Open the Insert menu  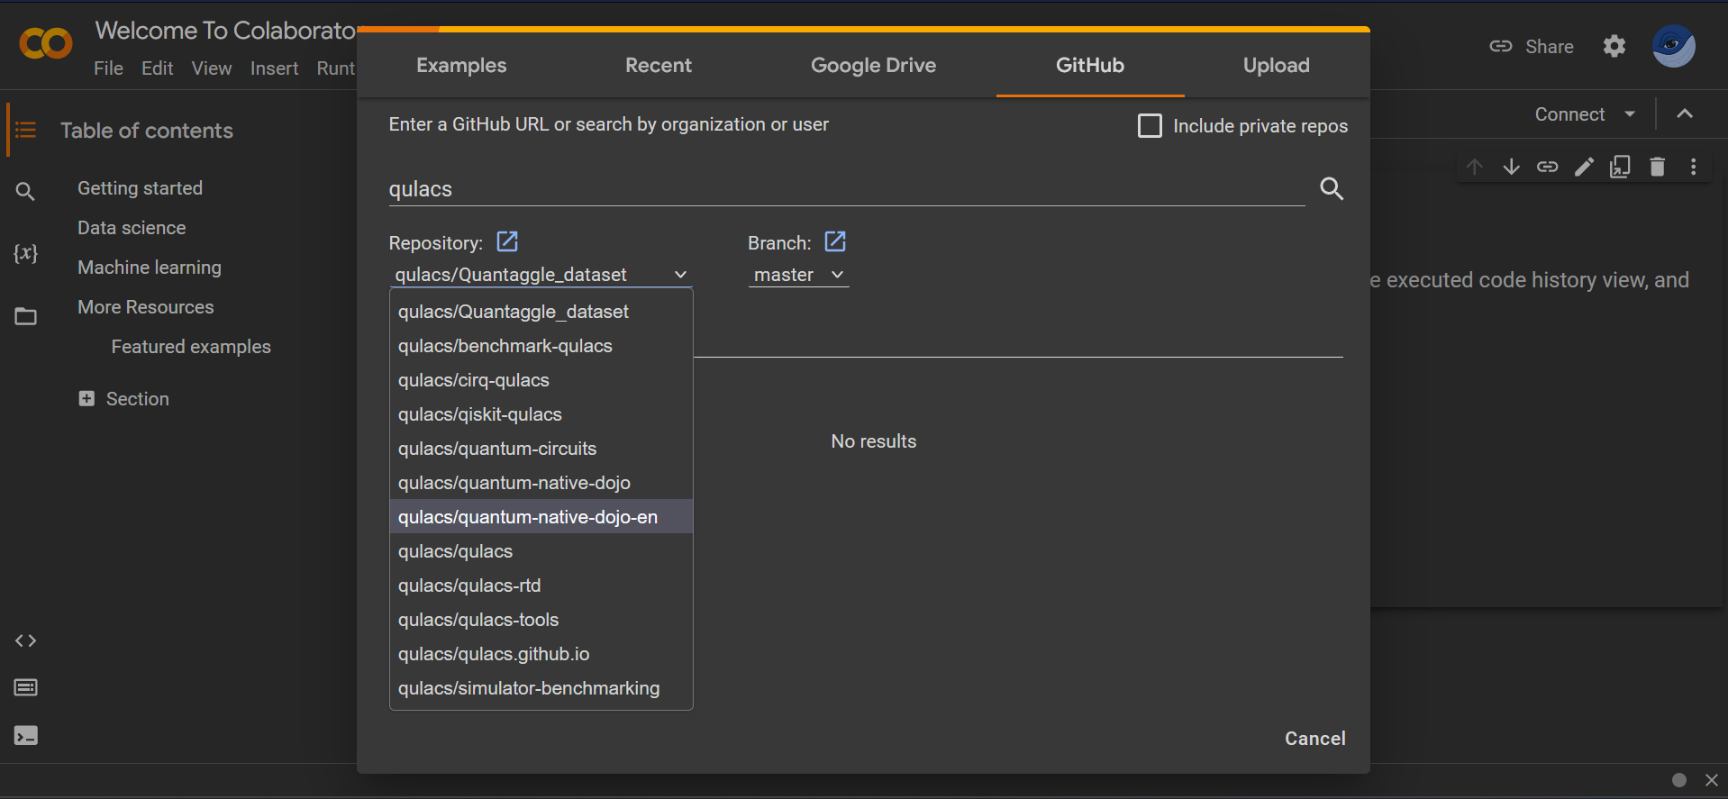coord(274,68)
